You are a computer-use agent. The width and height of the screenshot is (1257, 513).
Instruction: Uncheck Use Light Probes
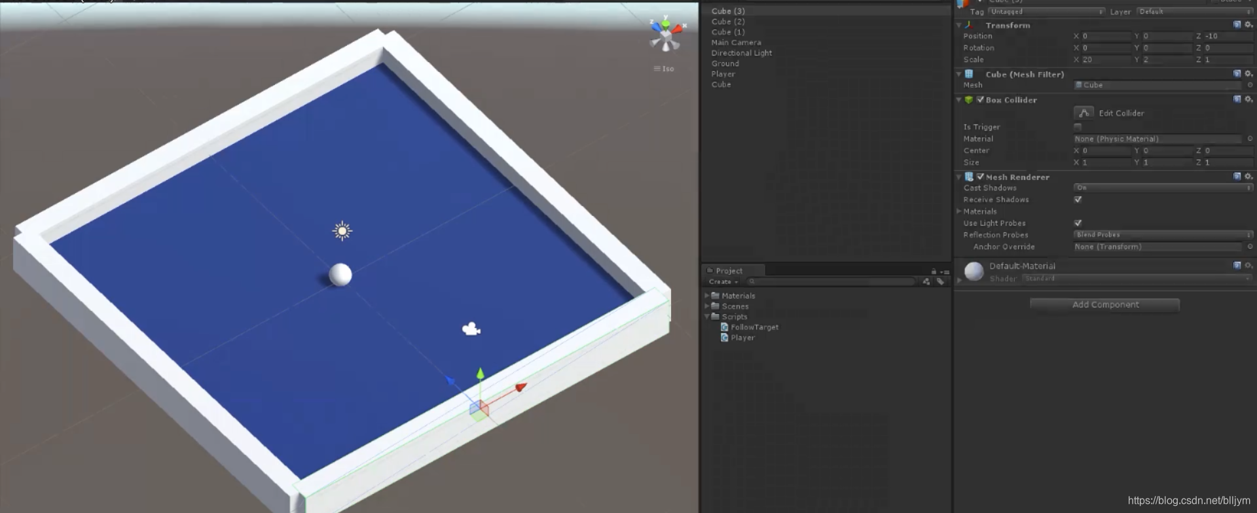click(1078, 223)
